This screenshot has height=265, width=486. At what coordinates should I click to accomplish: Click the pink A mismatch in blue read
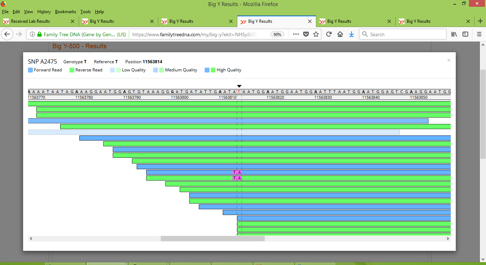coord(239,172)
